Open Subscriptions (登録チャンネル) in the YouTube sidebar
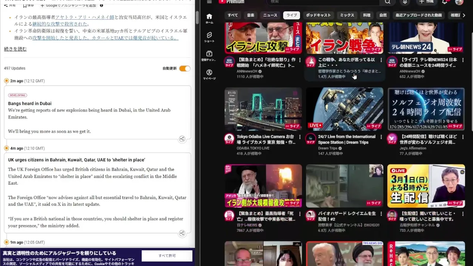The height and width of the screenshot is (266, 473). (x=209, y=56)
